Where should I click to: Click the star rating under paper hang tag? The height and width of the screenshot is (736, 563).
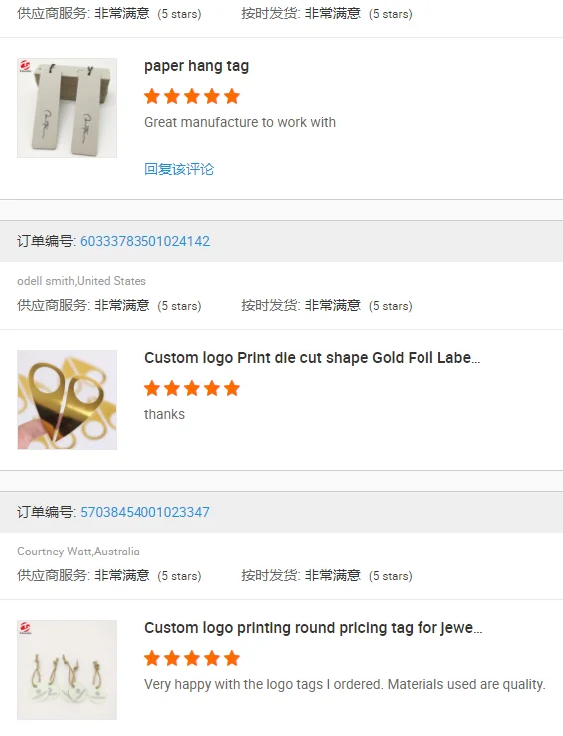(x=192, y=96)
